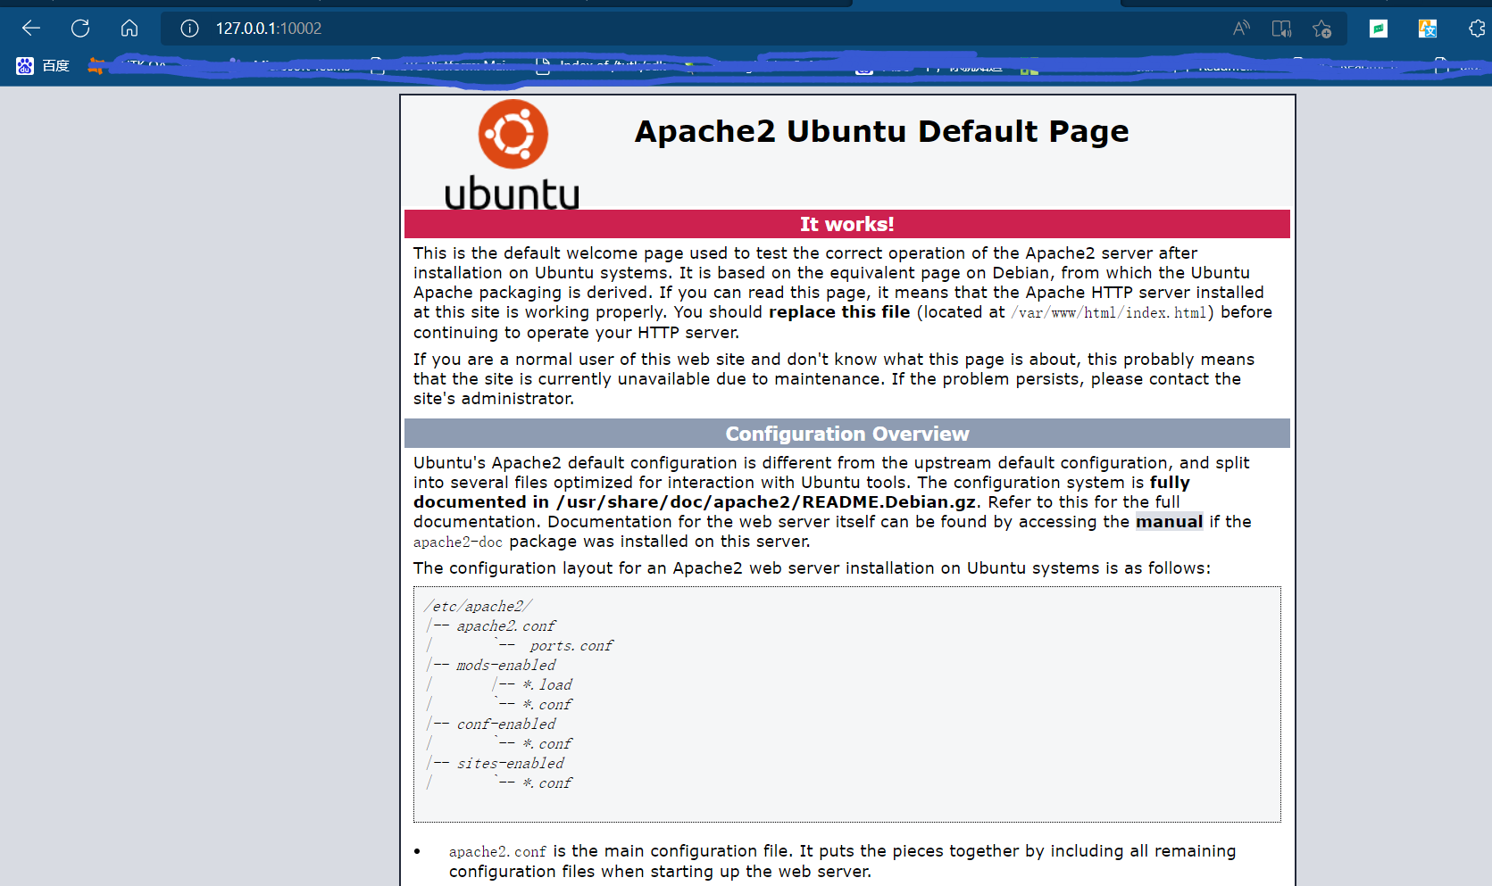Image resolution: width=1492 pixels, height=886 pixels.
Task: Click the /etc/apache2/ directory tree box
Action: [846, 704]
